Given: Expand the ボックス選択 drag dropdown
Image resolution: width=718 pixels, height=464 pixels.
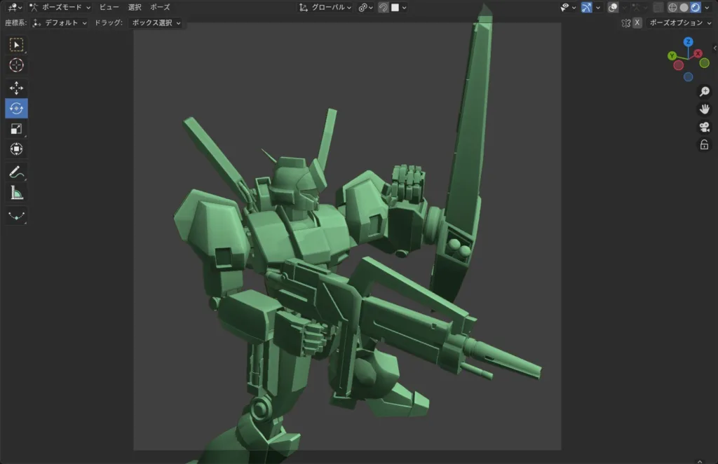Looking at the screenshot, I should pyautogui.click(x=156, y=22).
